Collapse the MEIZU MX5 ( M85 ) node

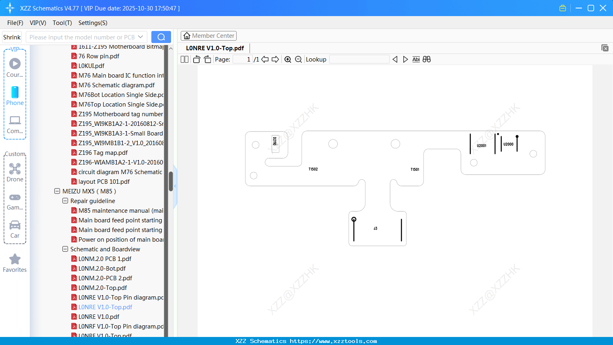point(57,191)
